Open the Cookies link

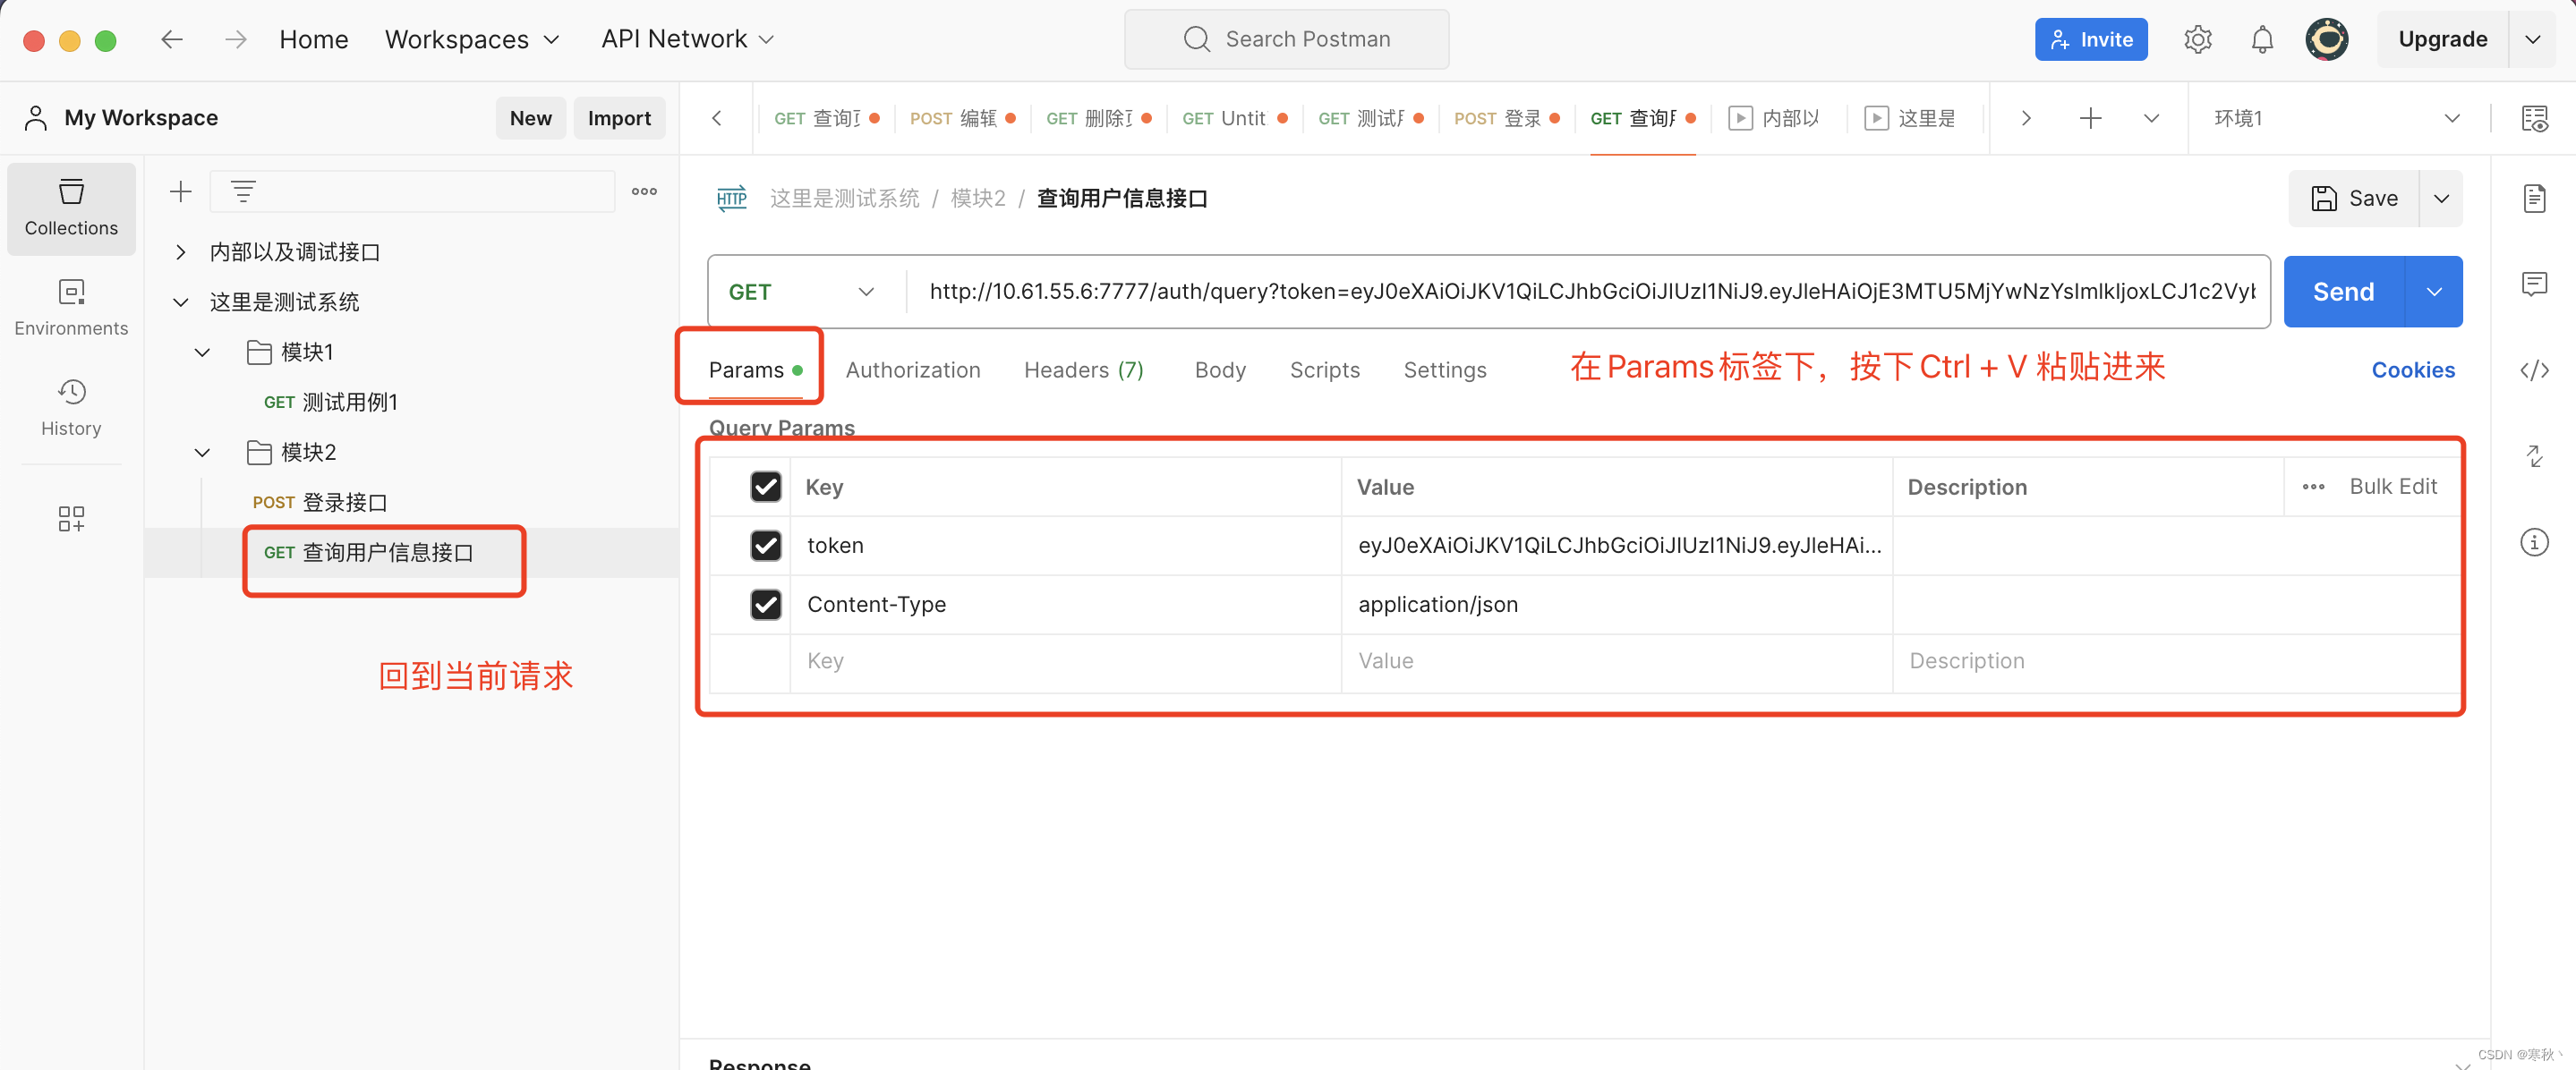coord(2413,369)
